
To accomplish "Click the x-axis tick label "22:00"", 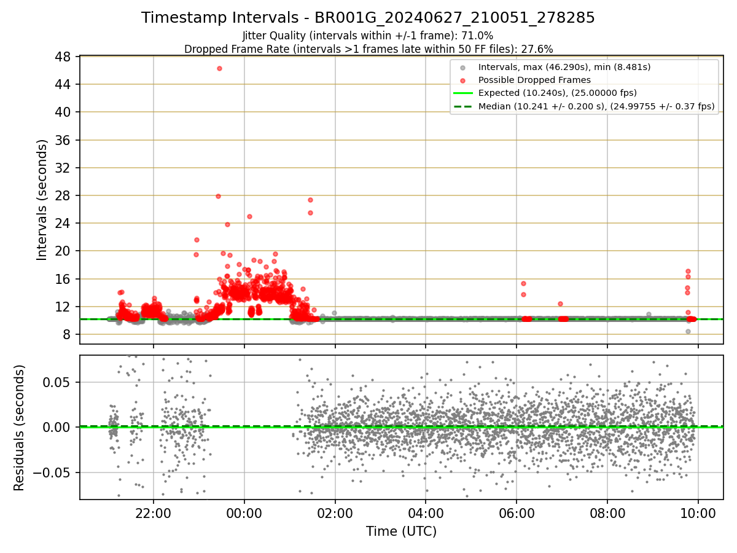I will click(154, 514).
